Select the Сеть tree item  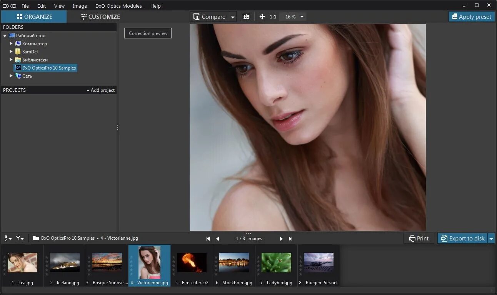point(23,76)
